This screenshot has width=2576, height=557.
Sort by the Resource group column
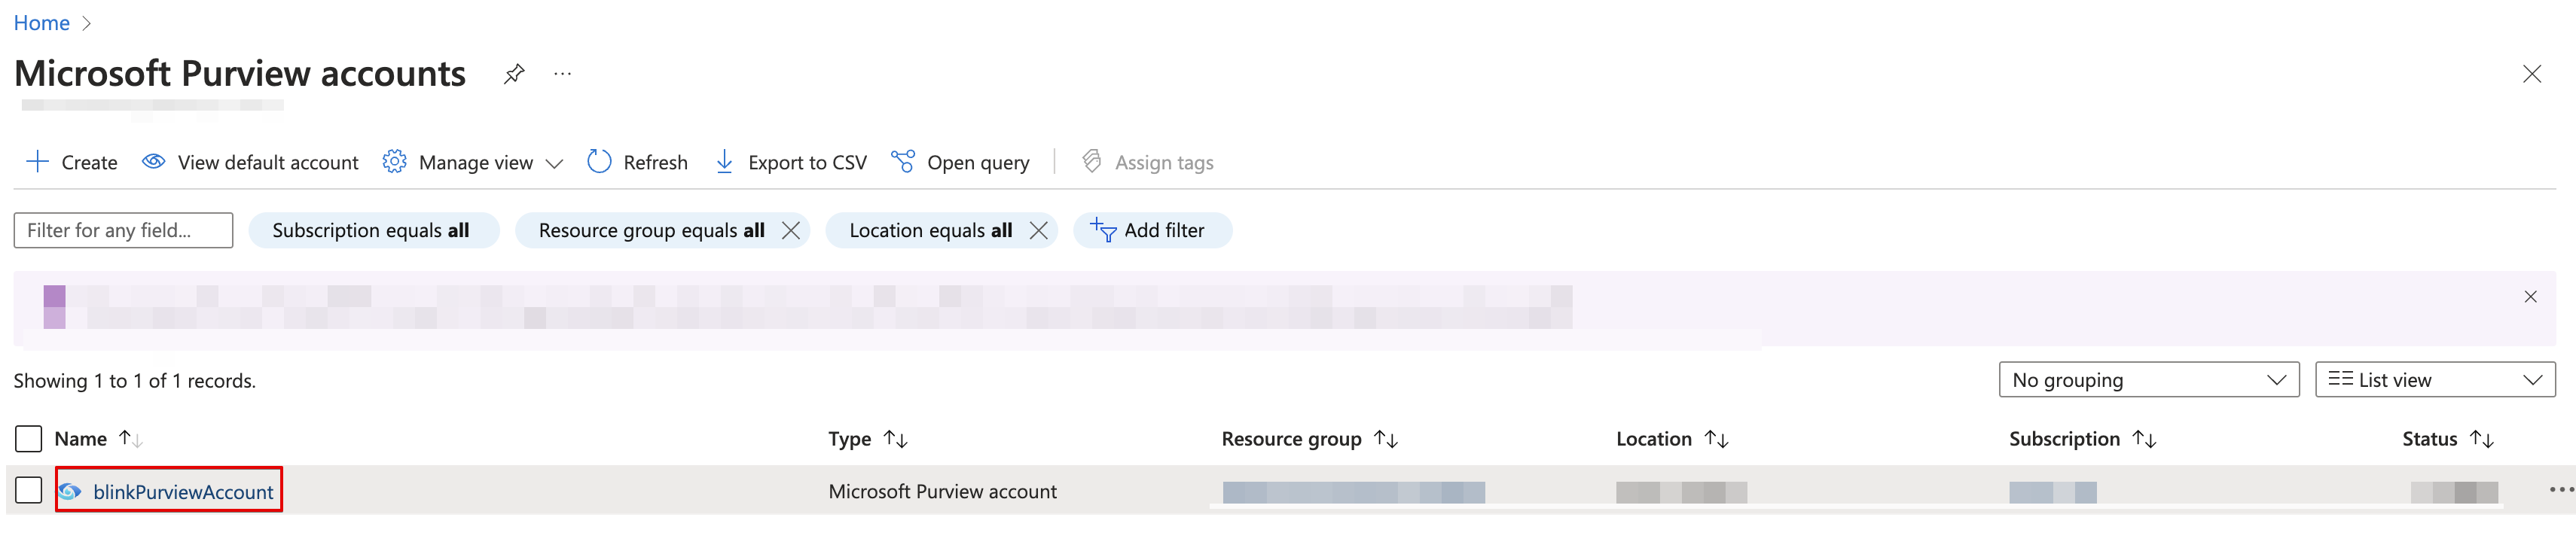1309,439
